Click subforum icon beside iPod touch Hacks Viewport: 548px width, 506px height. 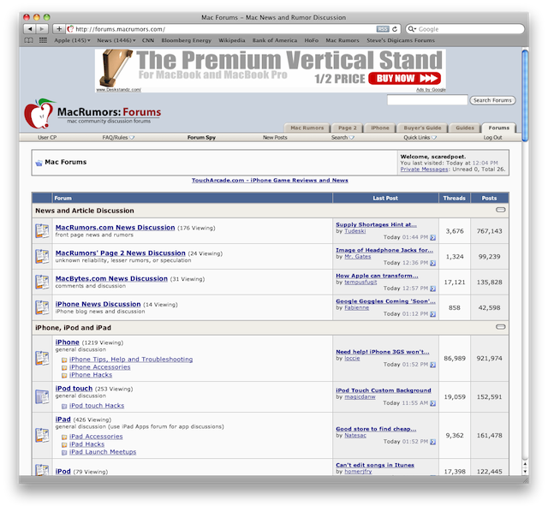[x=64, y=406]
